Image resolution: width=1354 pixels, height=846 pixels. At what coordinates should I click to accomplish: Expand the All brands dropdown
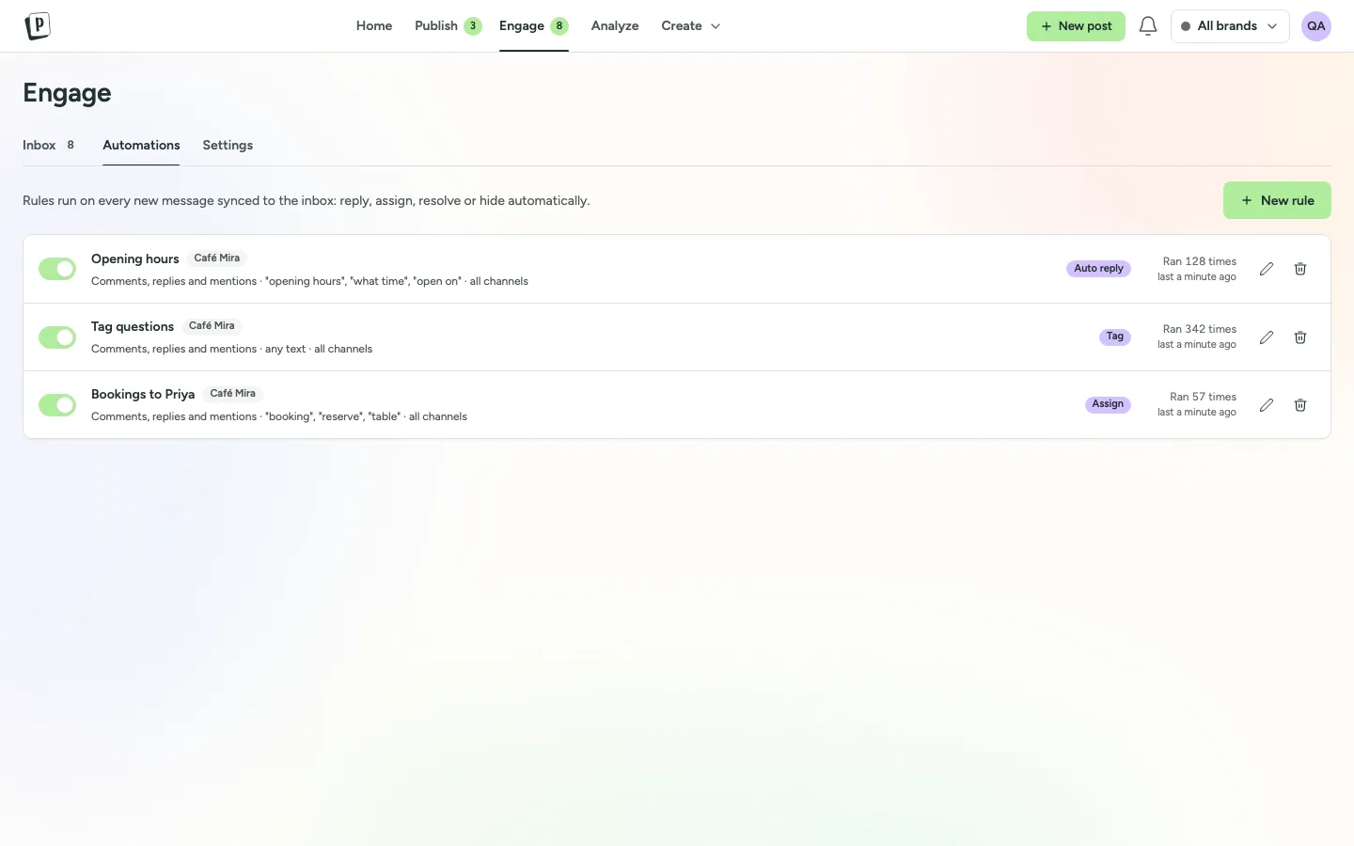[x=1230, y=26]
